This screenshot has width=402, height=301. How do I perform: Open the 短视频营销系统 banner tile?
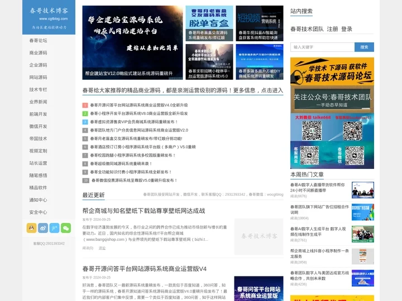[x=260, y=23]
